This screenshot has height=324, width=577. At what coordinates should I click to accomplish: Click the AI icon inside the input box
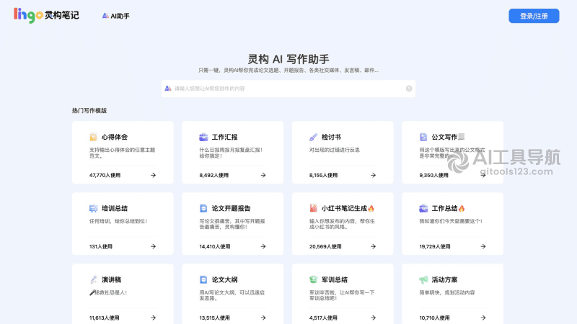tap(168, 89)
